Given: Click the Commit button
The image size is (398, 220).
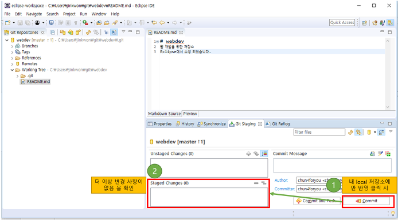Looking at the screenshot, I should 366,201.
